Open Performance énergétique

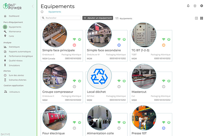pyautogui.click(x=21, y=56)
